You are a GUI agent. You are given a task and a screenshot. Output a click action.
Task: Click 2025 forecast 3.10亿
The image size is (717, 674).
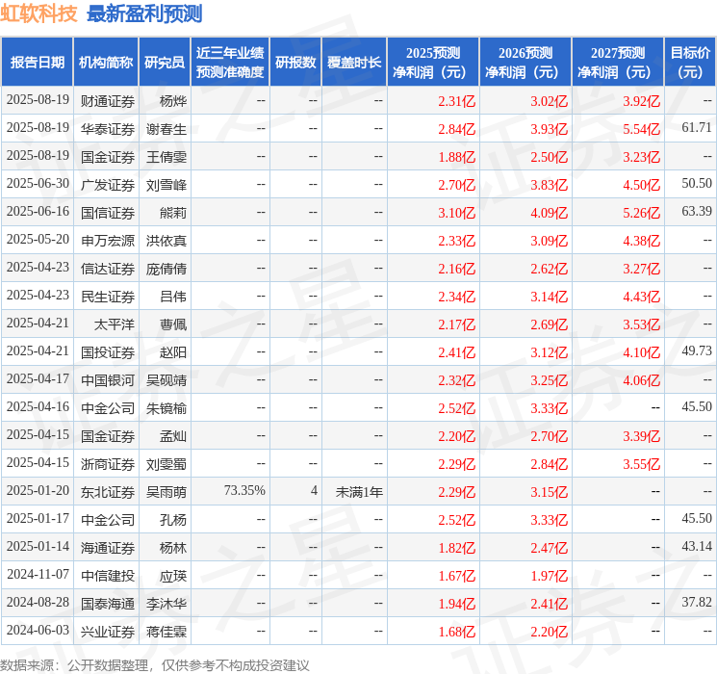point(457,213)
